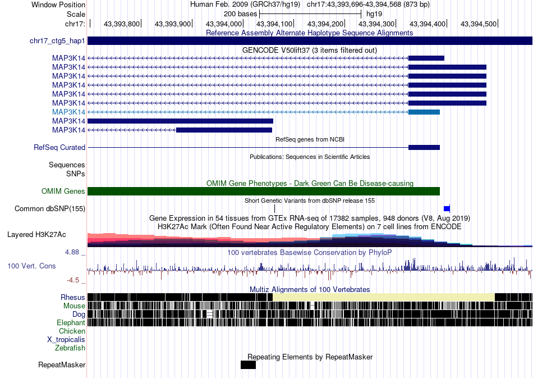Select the Chicken alignment label

(72, 331)
